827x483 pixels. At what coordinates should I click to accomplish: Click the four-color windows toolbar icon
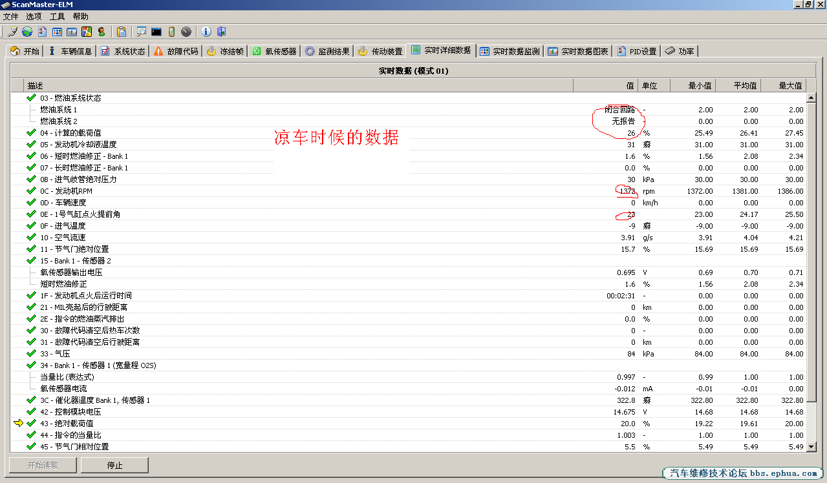87,32
